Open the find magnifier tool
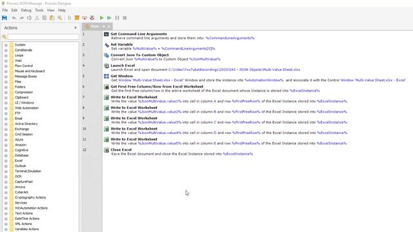 60,18
